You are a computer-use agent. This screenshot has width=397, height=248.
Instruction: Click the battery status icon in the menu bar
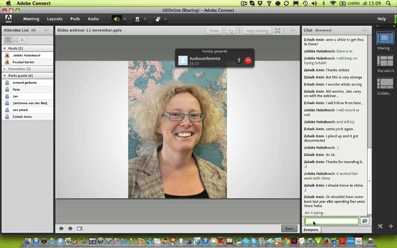pos(342,3)
